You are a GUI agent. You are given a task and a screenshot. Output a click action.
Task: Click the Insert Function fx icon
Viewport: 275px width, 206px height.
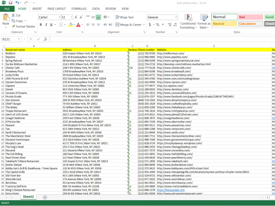[45, 39]
